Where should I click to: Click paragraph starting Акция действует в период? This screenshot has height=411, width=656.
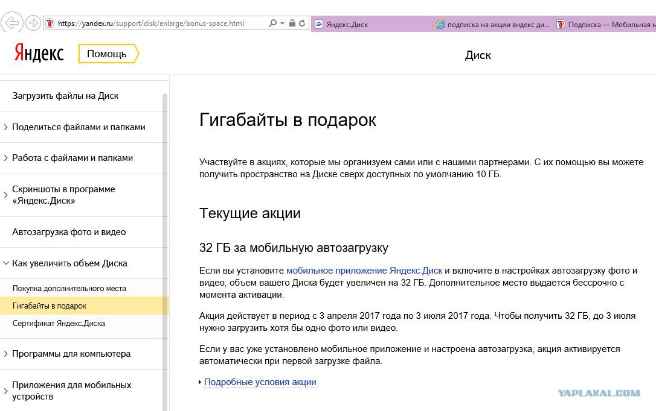coord(417,322)
